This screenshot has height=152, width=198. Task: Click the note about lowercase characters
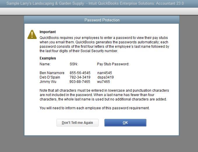pos(104,95)
